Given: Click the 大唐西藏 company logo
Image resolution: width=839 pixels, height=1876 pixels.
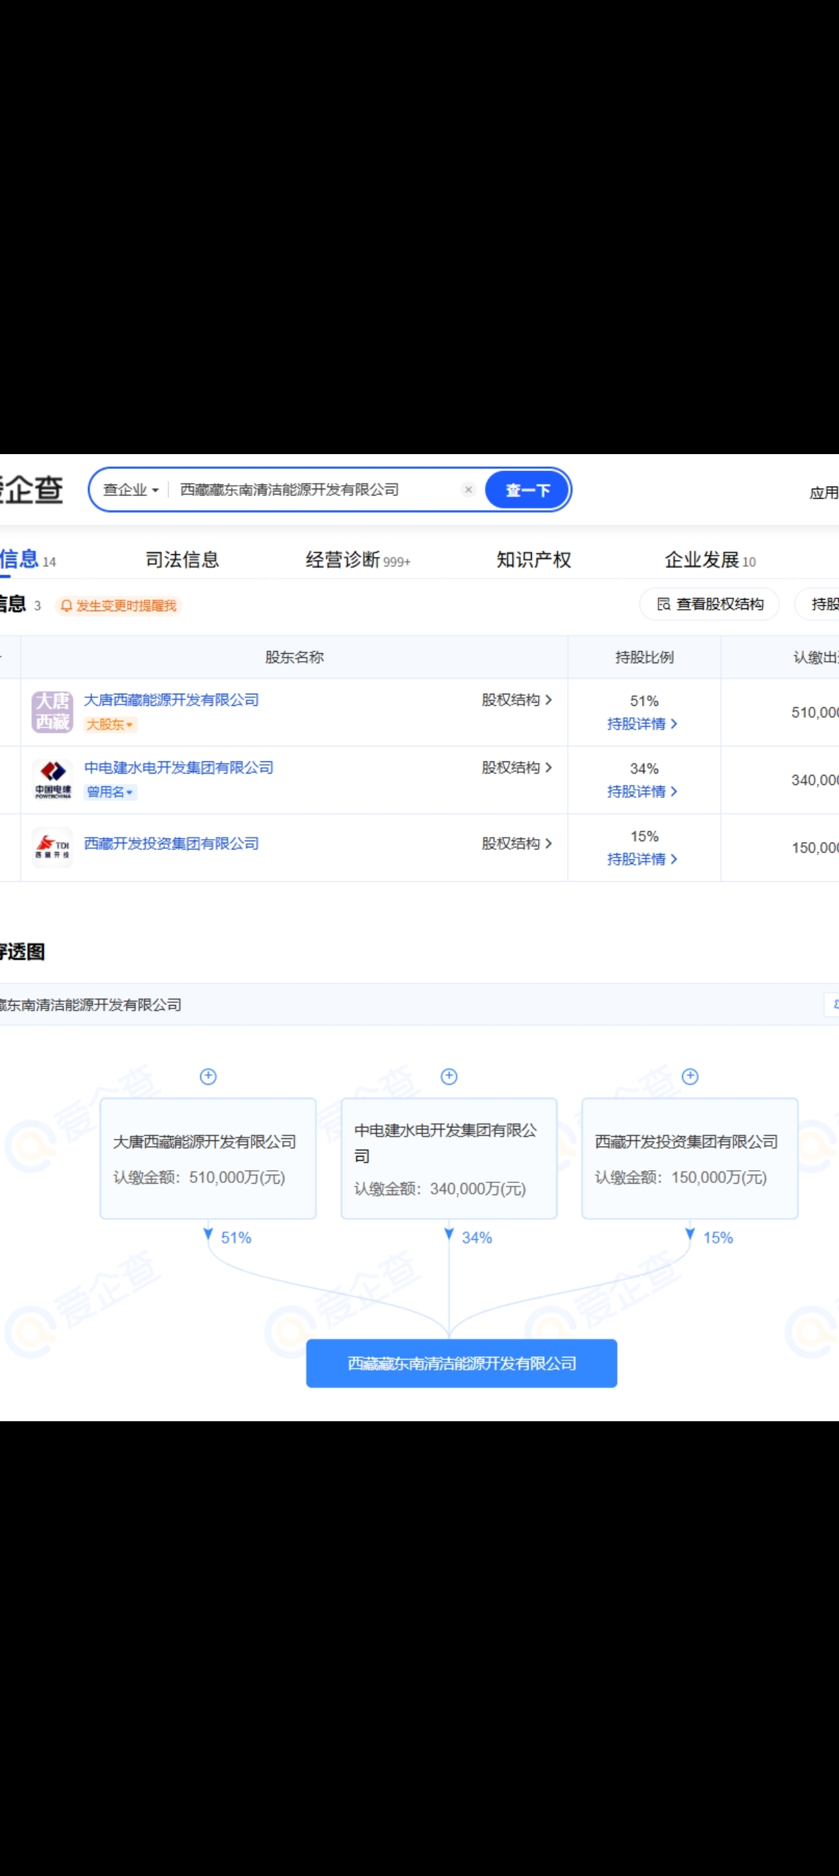Looking at the screenshot, I should (x=53, y=711).
